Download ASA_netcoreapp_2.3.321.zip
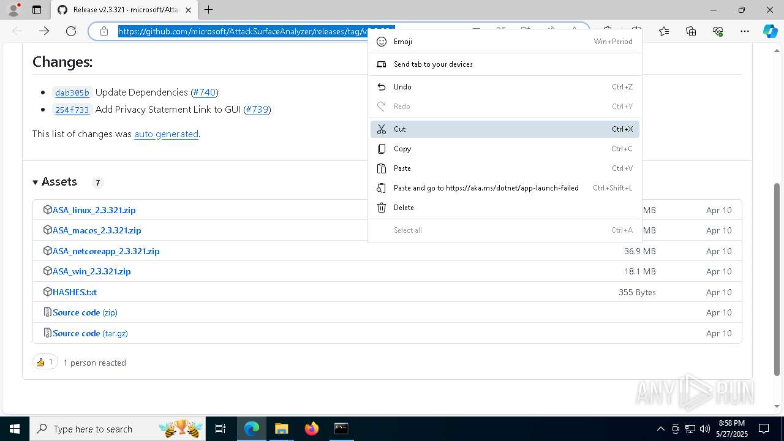The image size is (784, 441). [106, 251]
